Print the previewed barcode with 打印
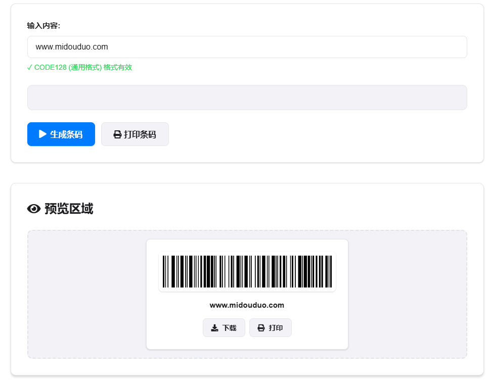The width and height of the screenshot is (490, 385). tap(271, 328)
